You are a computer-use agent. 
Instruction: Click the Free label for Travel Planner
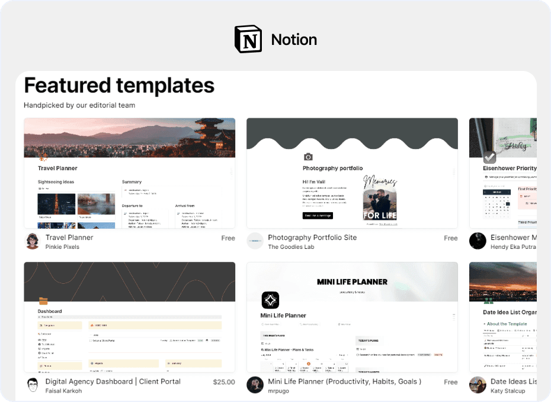click(x=228, y=238)
